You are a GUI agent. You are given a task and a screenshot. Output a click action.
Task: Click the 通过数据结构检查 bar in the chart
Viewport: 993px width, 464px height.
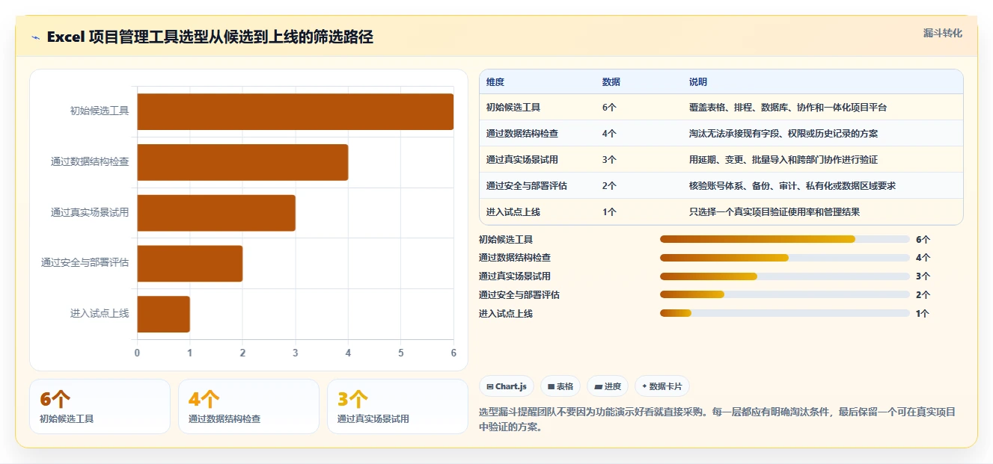coord(242,162)
